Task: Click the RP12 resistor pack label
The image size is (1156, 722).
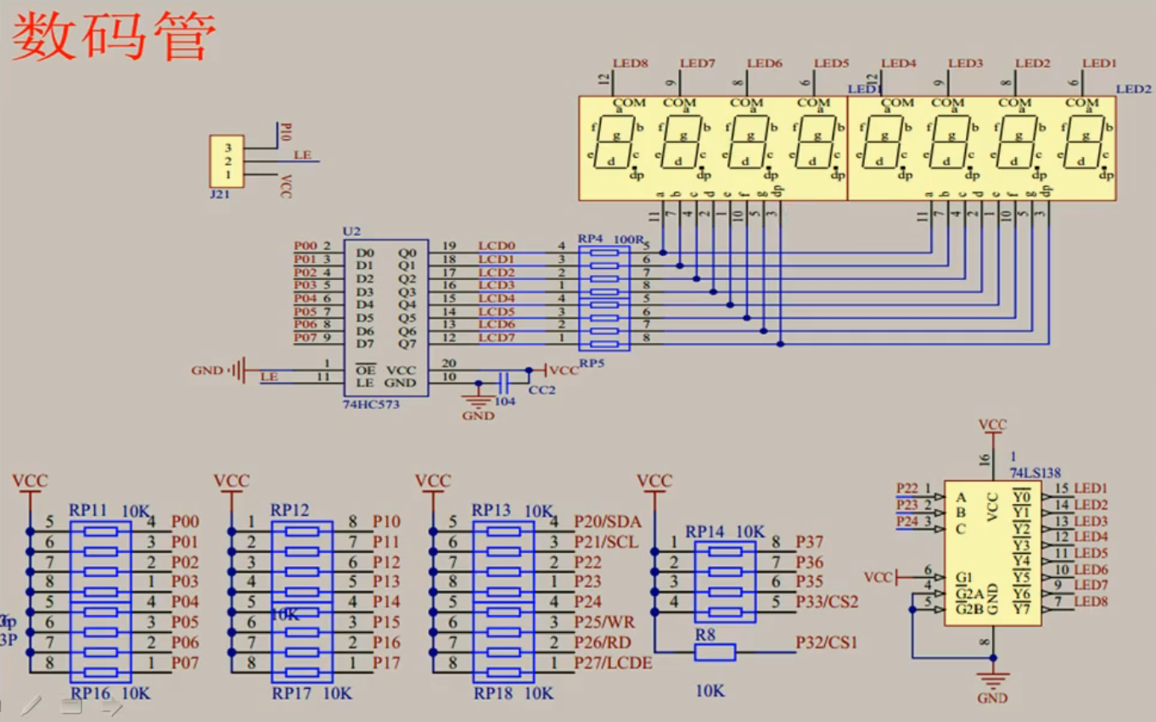Action: [x=289, y=510]
